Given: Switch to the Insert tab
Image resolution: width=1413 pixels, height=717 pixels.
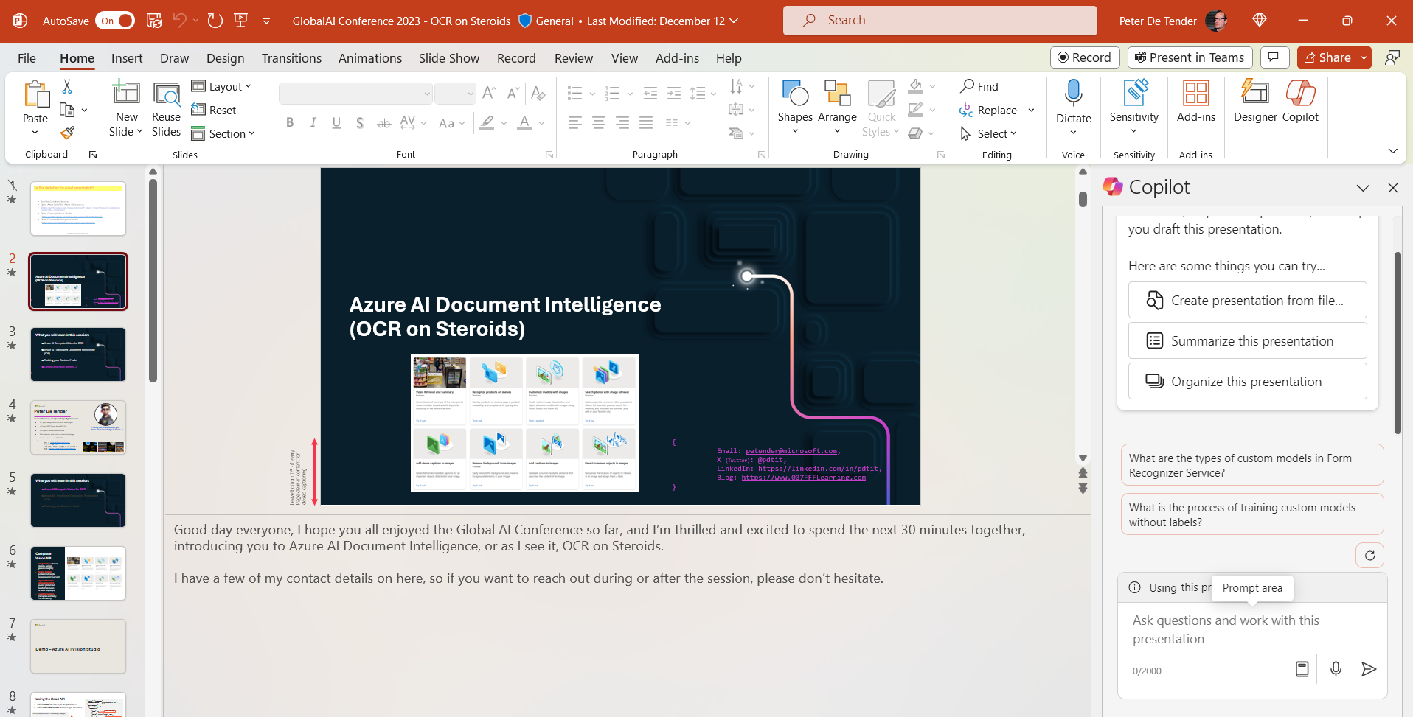Looking at the screenshot, I should (x=127, y=58).
